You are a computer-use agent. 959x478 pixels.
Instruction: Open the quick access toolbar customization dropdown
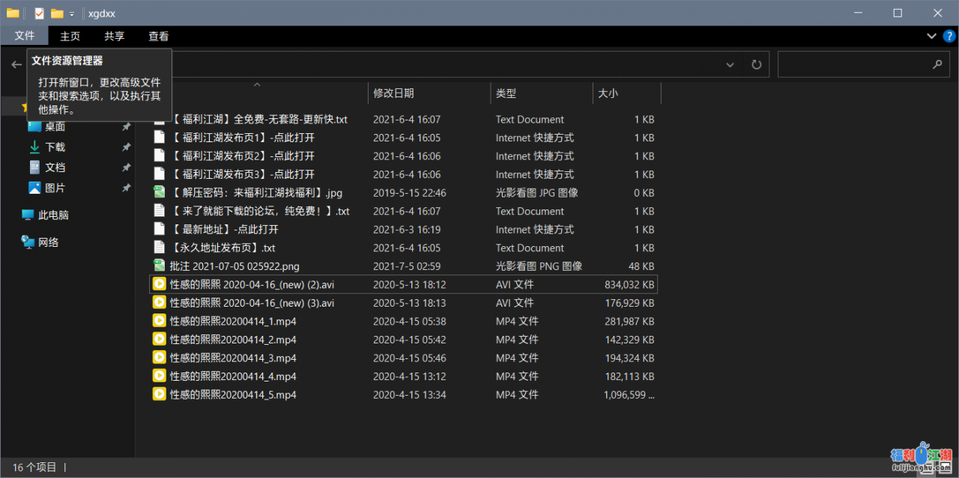71,13
